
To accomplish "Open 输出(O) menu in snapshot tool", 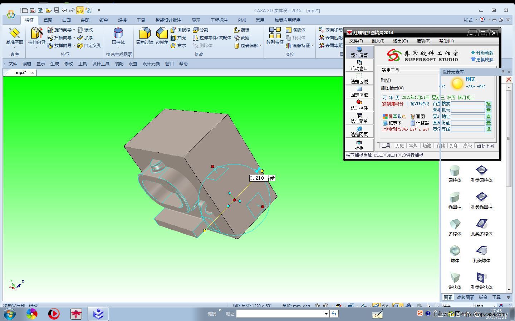I will [x=400, y=41].
